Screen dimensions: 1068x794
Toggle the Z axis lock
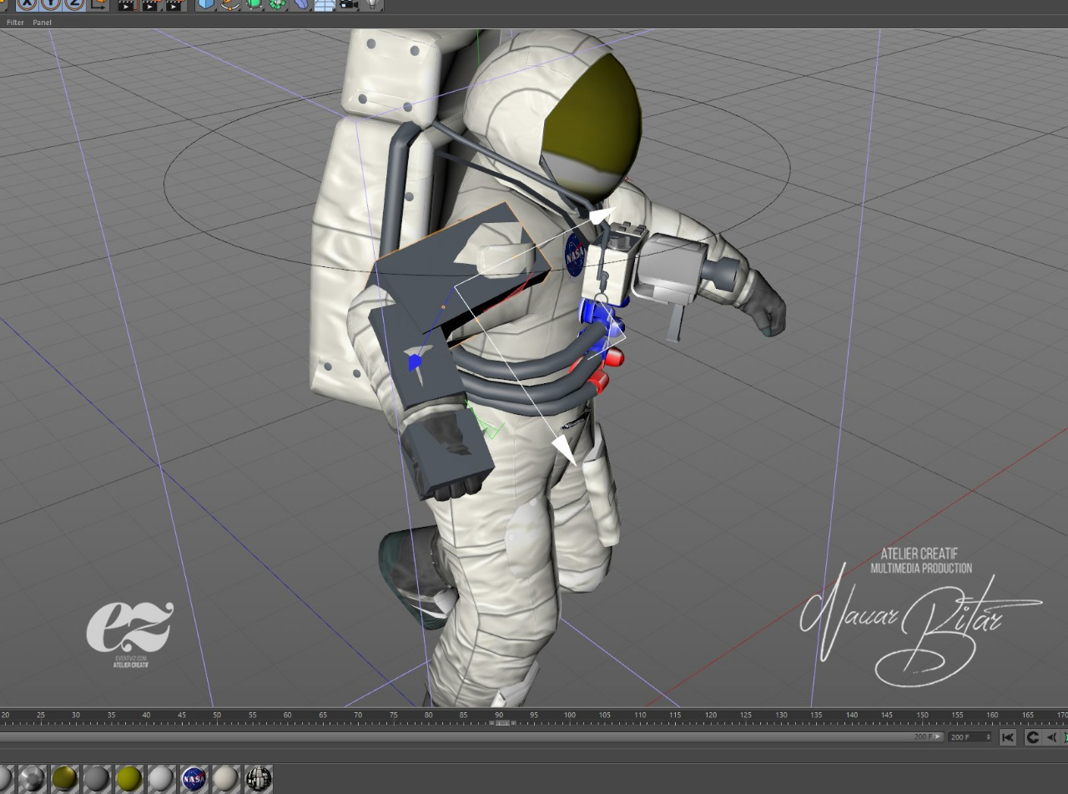74,3
